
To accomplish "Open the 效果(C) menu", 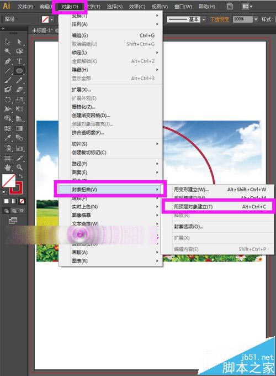I will click(x=137, y=7).
